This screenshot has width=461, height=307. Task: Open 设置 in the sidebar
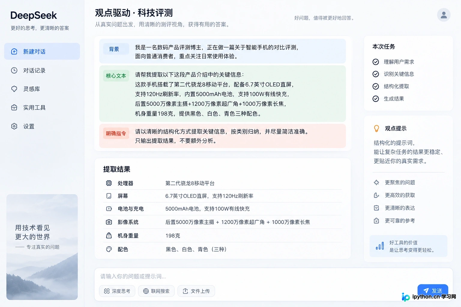(42, 126)
